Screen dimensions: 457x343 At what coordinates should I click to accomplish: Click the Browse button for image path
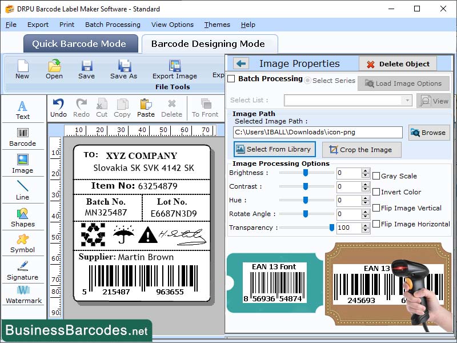pos(429,133)
